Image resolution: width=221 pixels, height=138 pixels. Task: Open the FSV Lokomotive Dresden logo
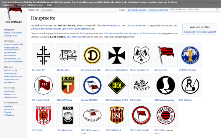[68, 115]
